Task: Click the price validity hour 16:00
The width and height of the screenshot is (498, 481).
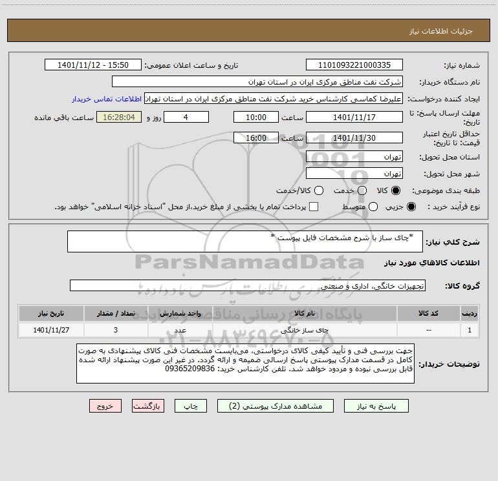Action: click(x=256, y=138)
